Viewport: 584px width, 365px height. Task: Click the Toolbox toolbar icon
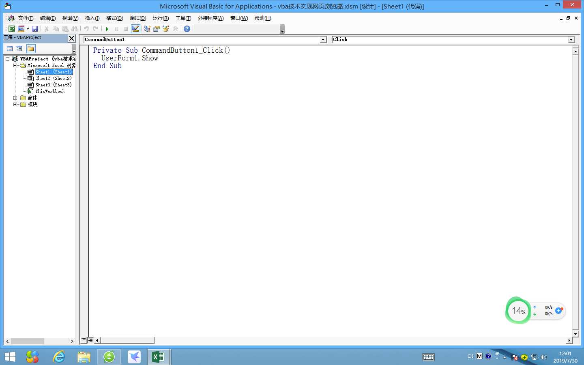pyautogui.click(x=175, y=29)
